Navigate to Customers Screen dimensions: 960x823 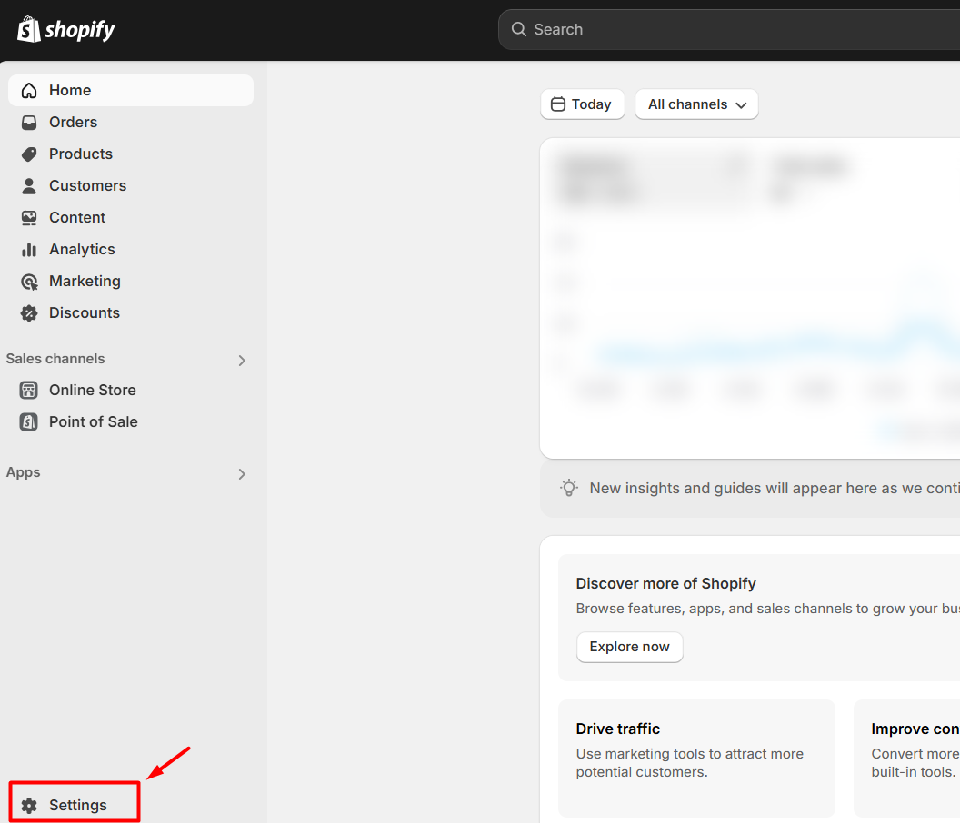[131, 186]
